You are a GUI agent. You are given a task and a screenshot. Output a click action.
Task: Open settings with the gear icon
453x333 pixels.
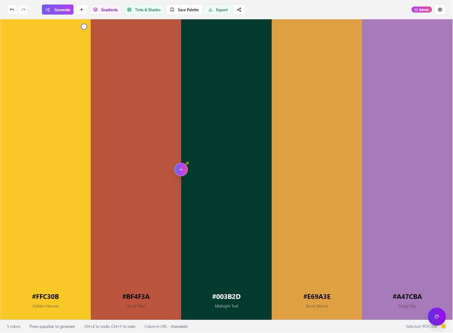[440, 9]
